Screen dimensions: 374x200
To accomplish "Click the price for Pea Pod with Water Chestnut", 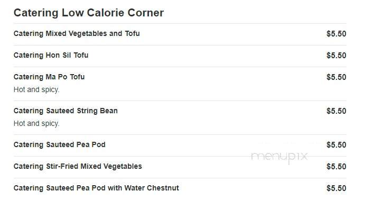I will [336, 188].
